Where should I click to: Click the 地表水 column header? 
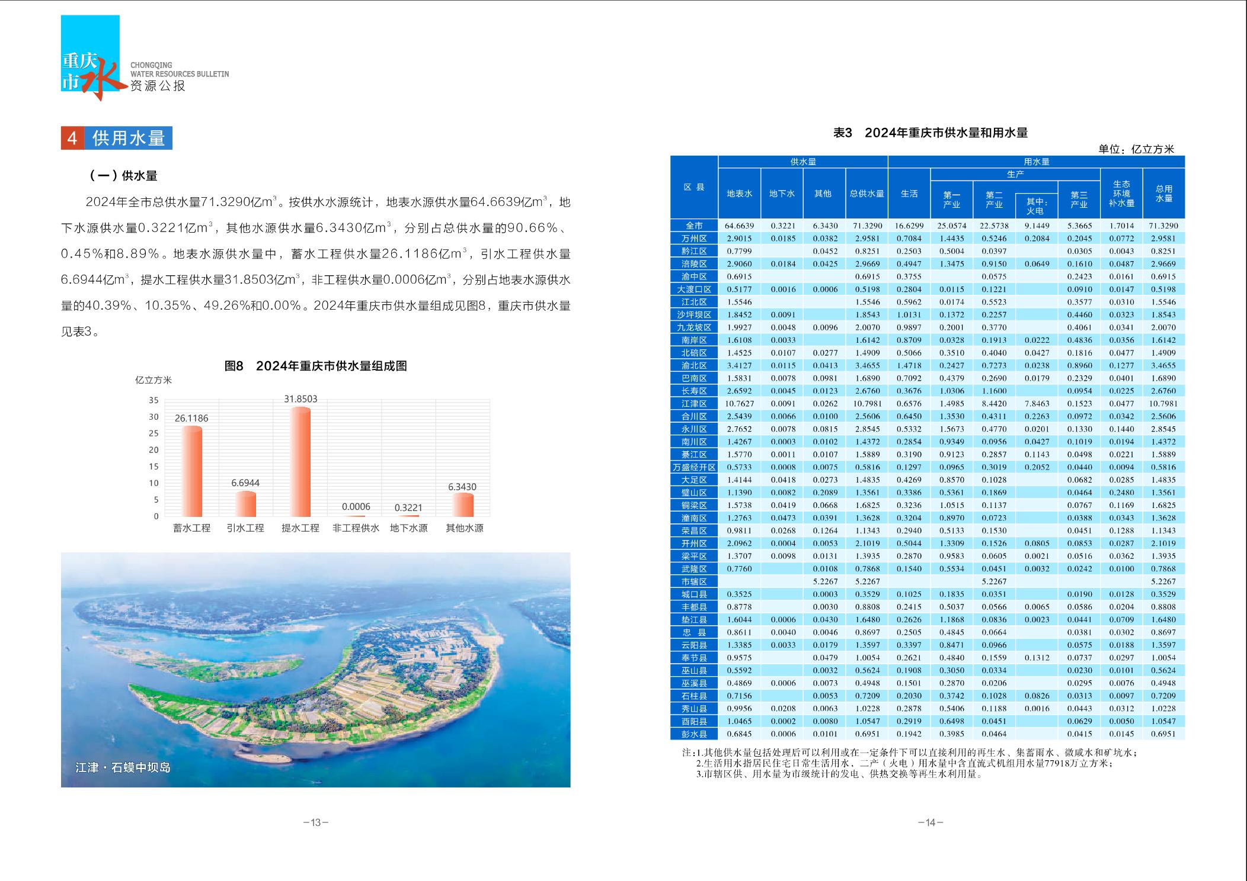(739, 194)
